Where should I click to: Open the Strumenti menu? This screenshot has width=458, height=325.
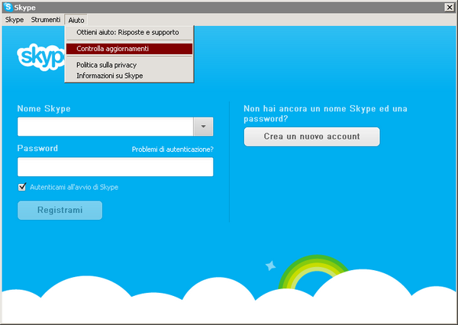[46, 19]
